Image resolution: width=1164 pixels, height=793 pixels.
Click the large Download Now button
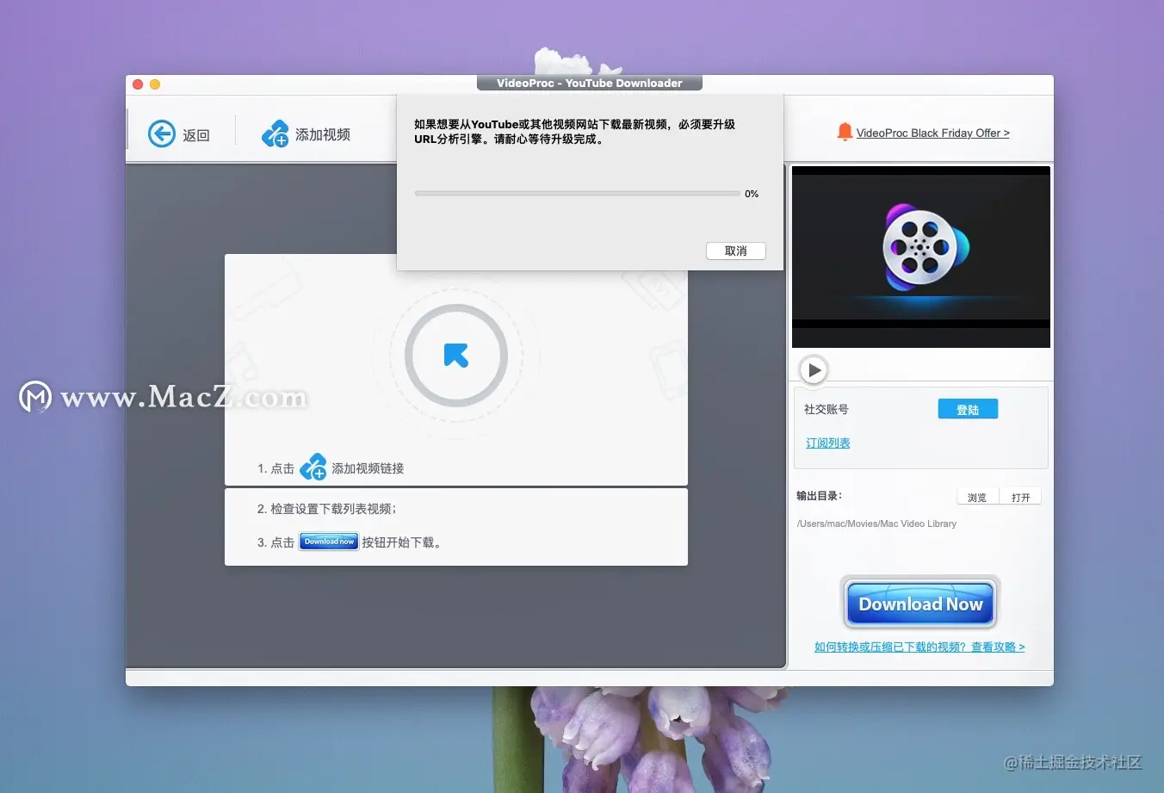920,604
